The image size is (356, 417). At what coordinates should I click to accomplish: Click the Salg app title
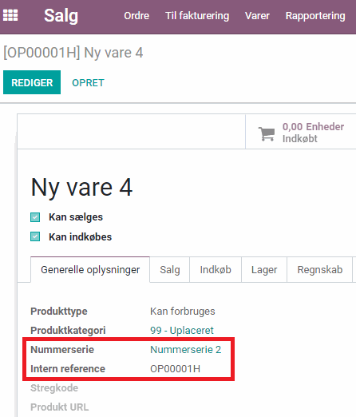pyautogui.click(x=61, y=16)
